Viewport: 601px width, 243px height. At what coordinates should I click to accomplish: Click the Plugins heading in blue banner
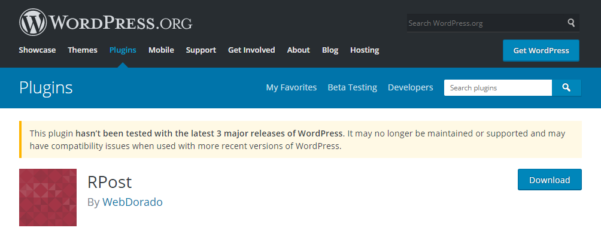coord(45,88)
